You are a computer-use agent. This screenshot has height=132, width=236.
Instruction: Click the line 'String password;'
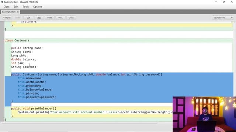24,67
